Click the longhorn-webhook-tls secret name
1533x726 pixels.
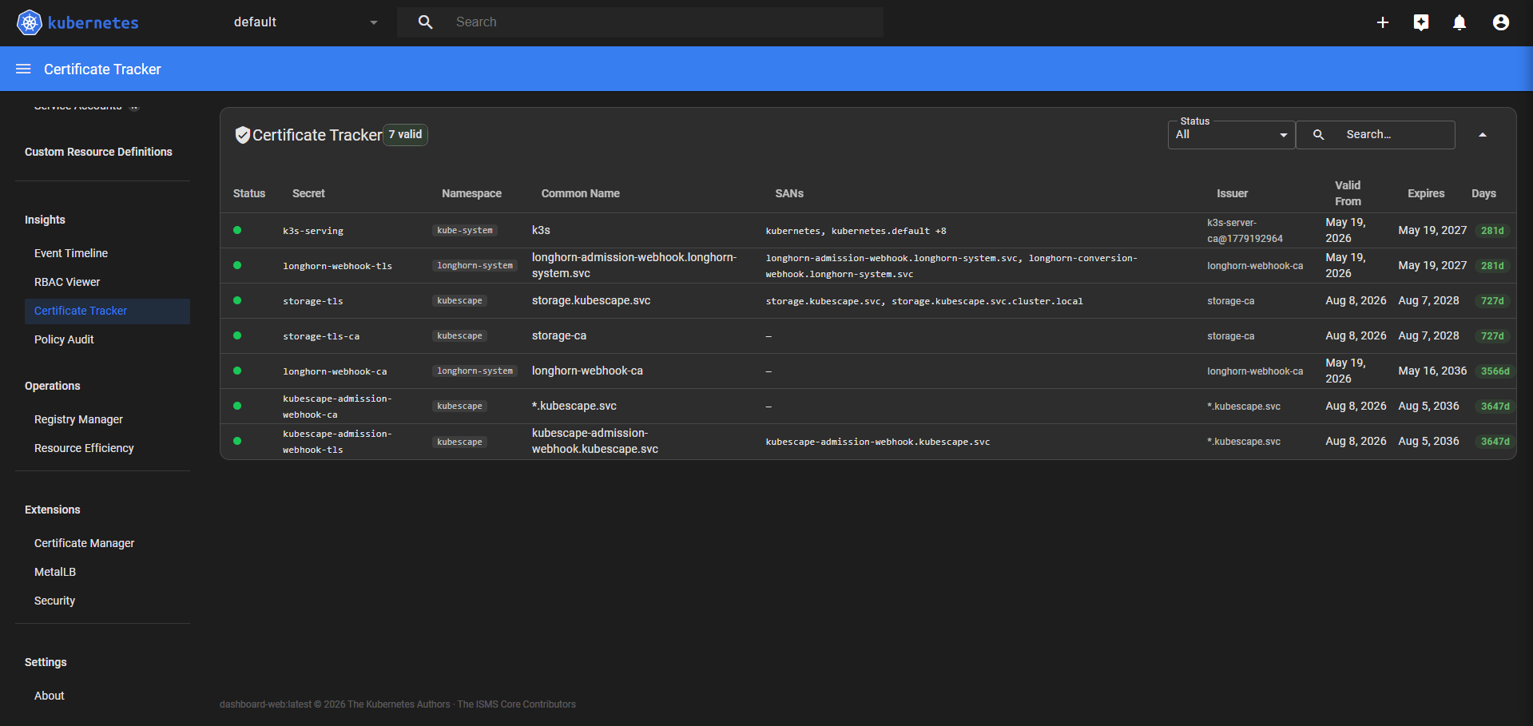pyautogui.click(x=337, y=266)
